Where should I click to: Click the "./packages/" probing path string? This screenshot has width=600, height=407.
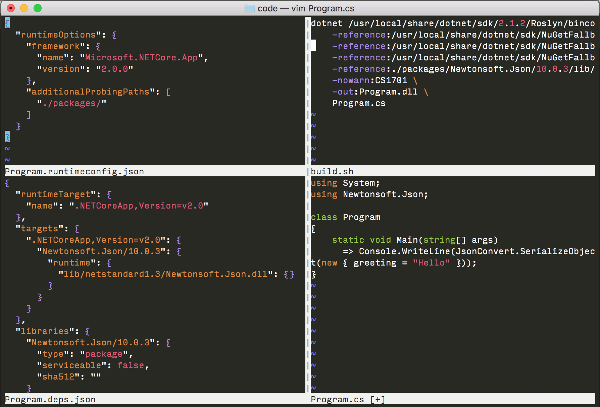(71, 103)
